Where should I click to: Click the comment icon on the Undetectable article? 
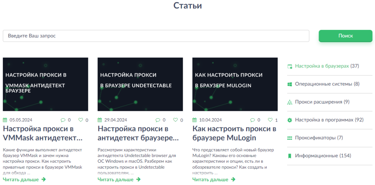(x=158, y=120)
